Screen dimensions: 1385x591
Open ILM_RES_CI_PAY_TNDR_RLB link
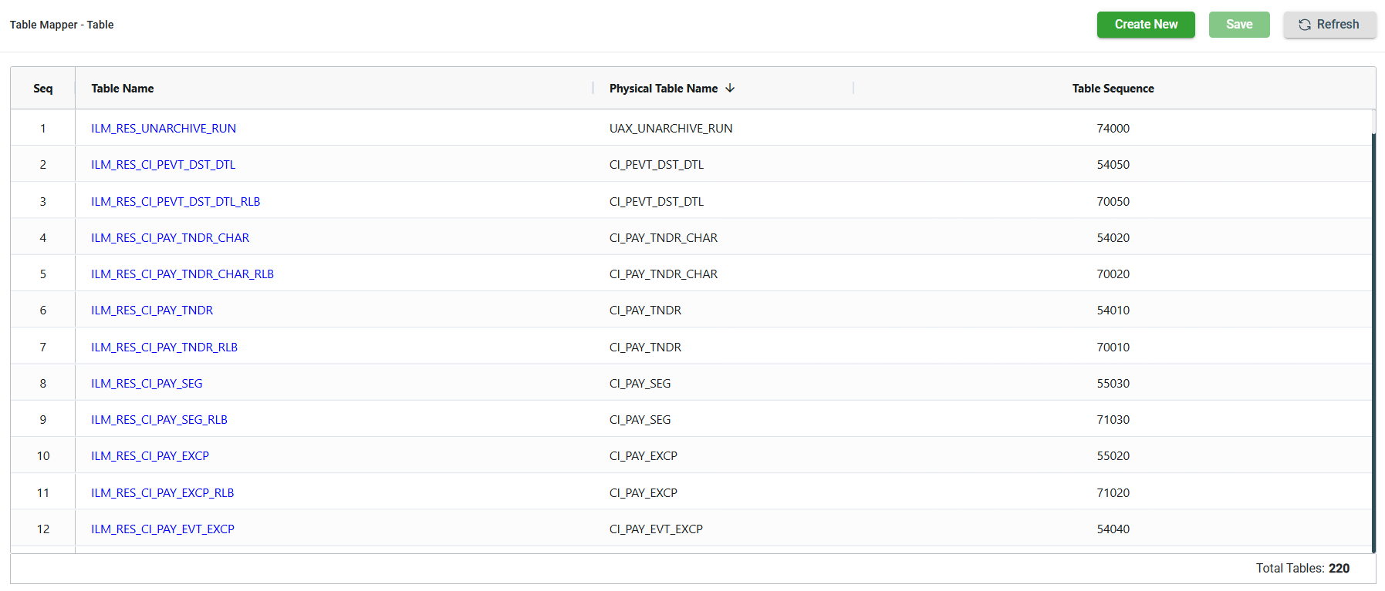tap(164, 348)
